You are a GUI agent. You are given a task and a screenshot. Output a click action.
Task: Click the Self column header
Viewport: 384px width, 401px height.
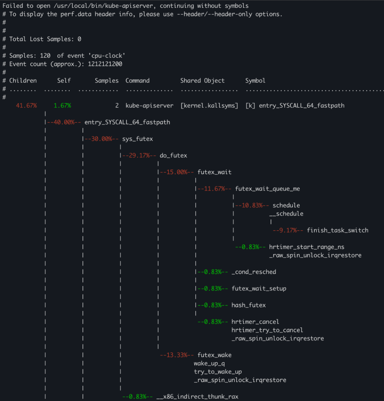pos(64,80)
